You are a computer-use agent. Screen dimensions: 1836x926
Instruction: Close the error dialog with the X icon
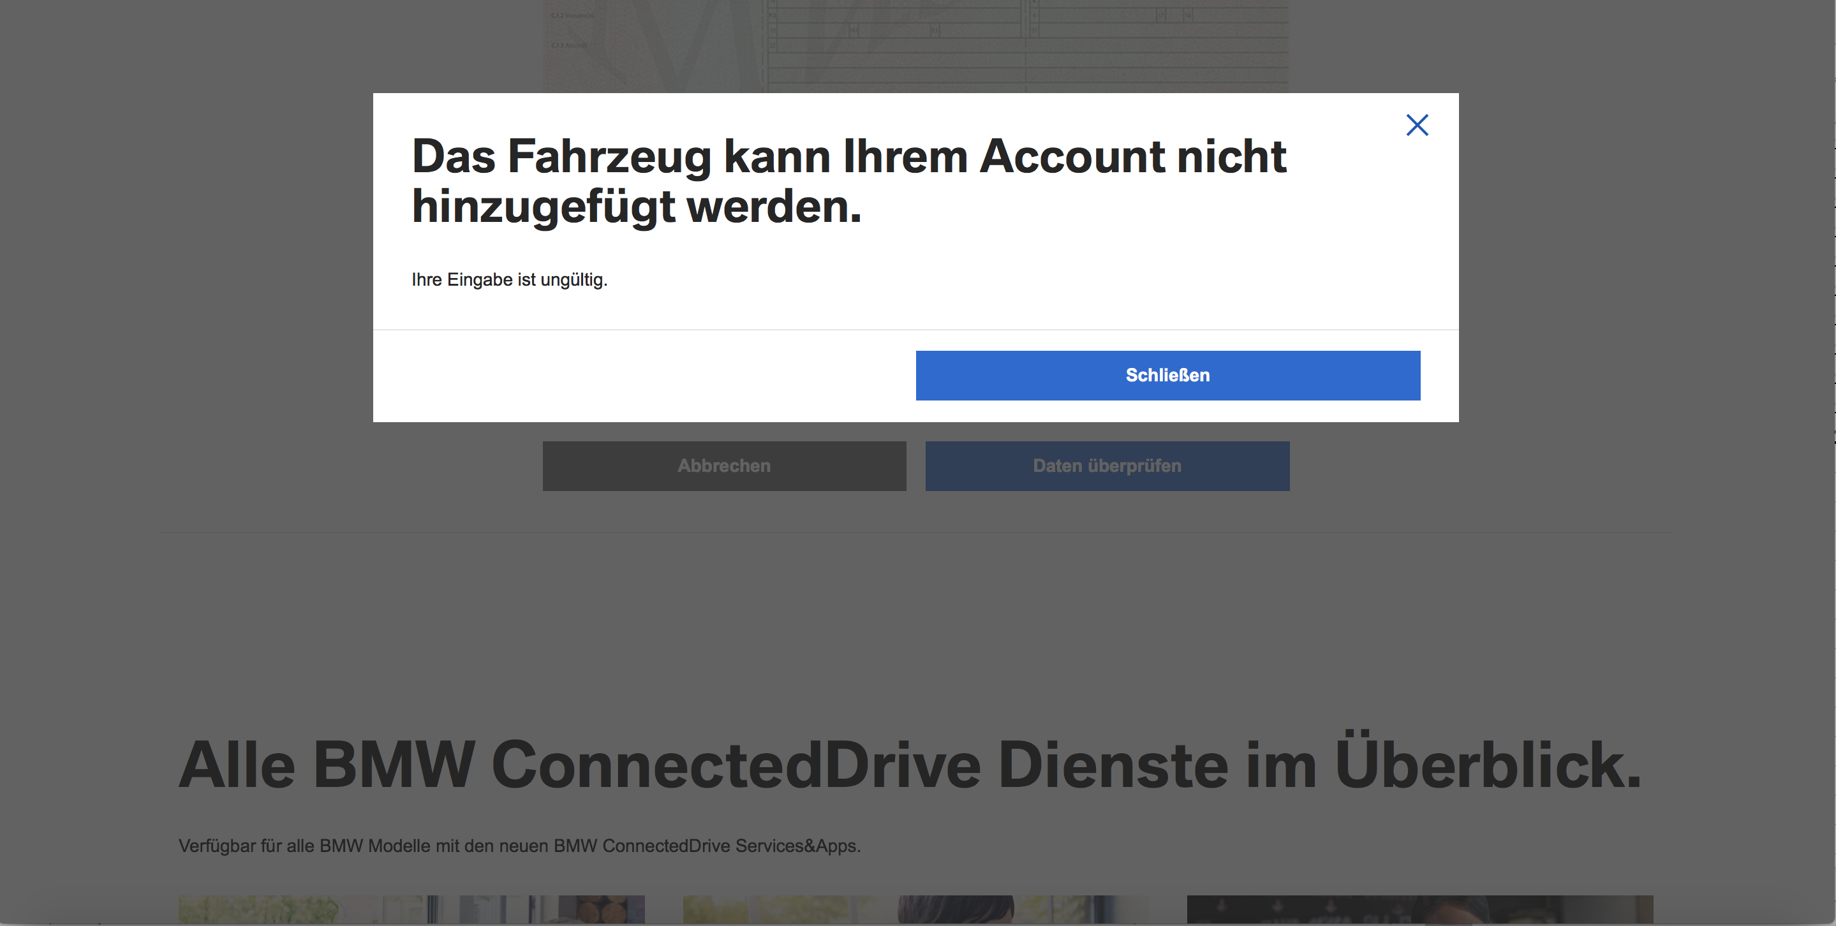click(1417, 126)
